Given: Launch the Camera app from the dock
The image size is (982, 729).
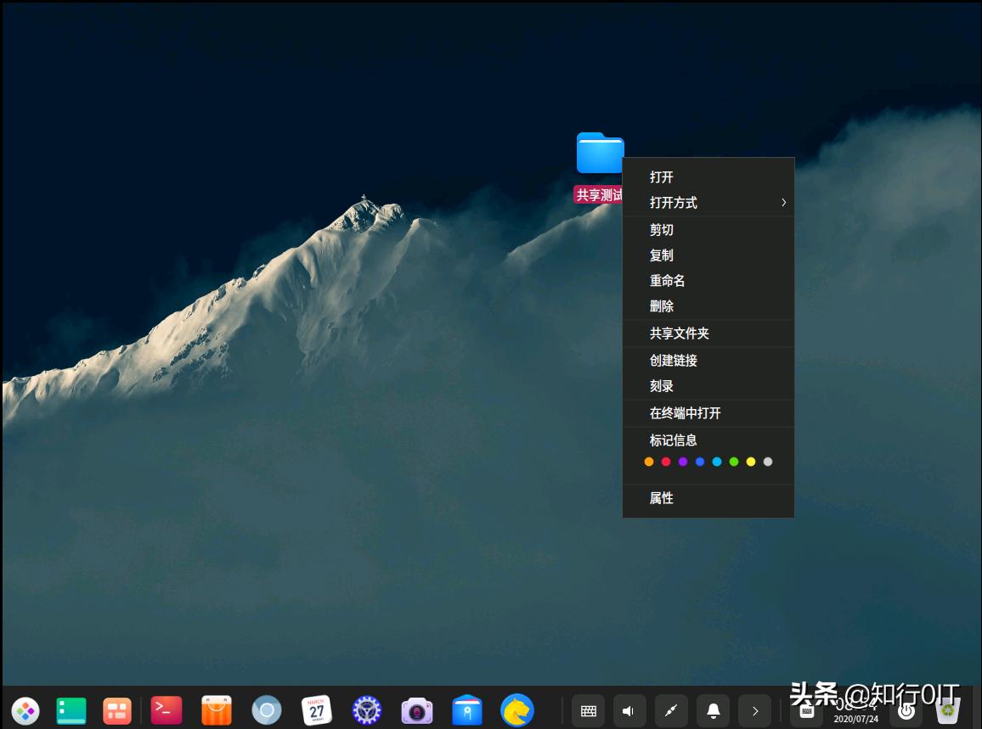Looking at the screenshot, I should pyautogui.click(x=416, y=711).
